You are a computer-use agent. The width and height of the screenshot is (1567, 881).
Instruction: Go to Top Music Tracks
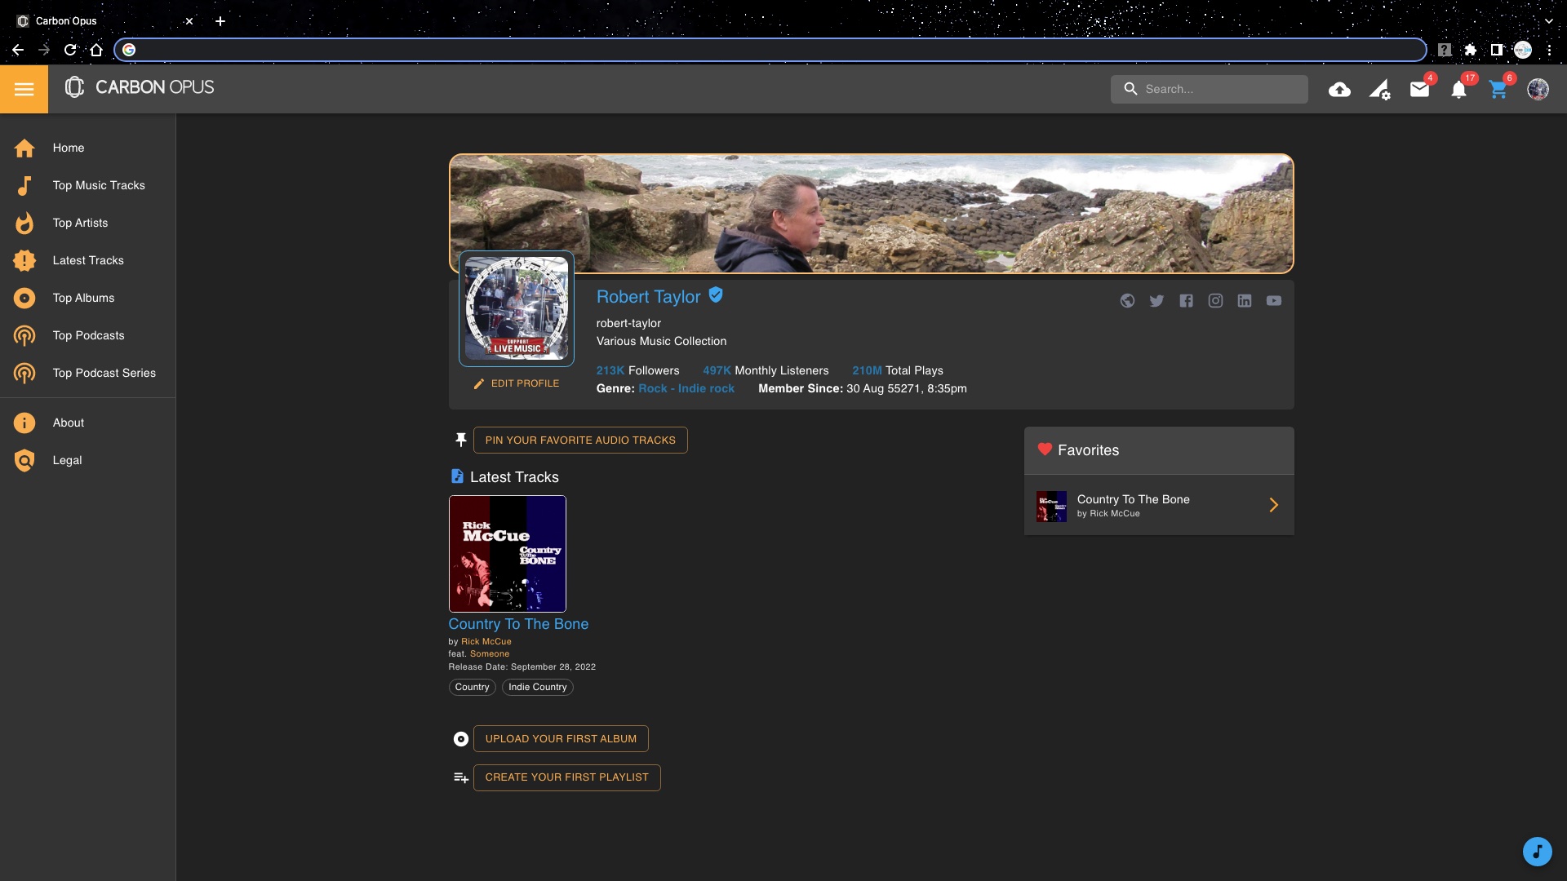(x=99, y=185)
